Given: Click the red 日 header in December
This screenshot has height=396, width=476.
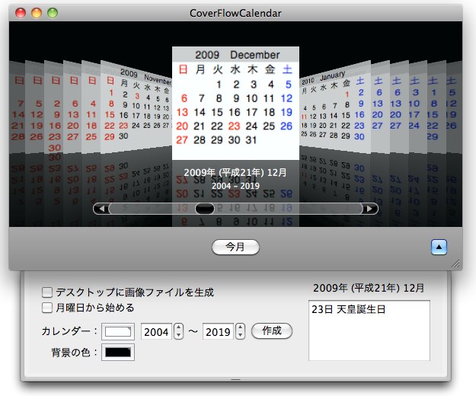Looking at the screenshot, I should click(183, 69).
